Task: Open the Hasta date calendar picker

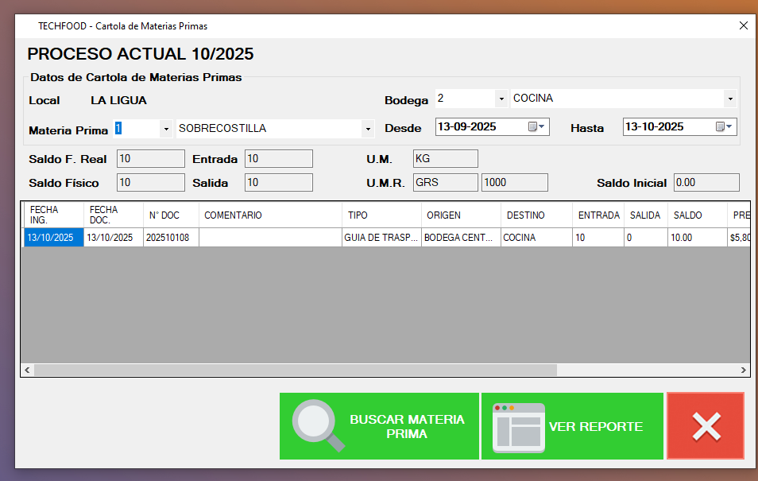Action: [x=725, y=127]
